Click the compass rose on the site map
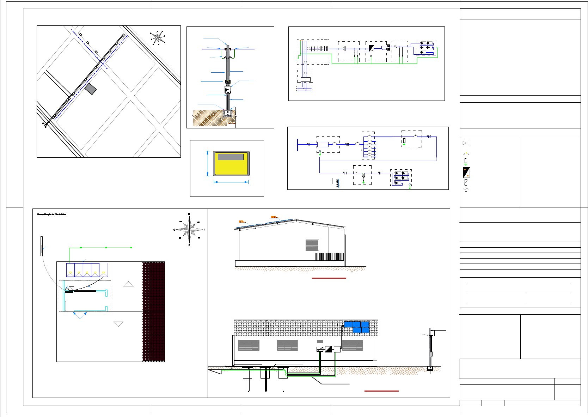Image resolution: width=588 pixels, height=417 pixels. (x=158, y=37)
